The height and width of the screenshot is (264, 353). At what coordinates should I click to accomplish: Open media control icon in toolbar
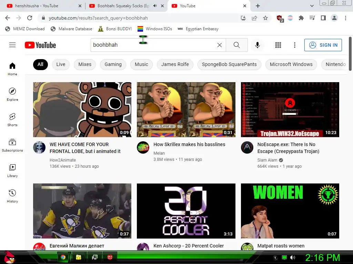tap(312, 18)
